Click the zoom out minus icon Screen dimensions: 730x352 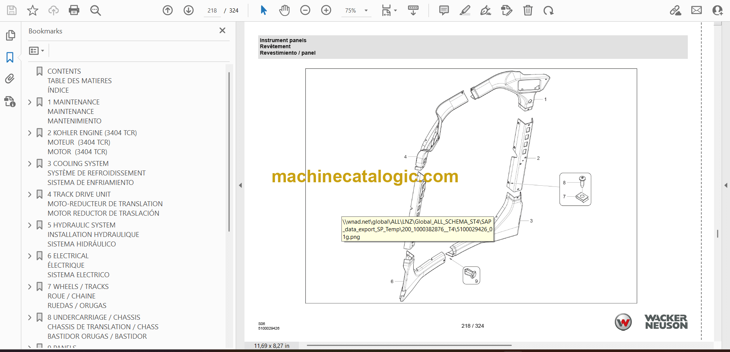tap(305, 10)
